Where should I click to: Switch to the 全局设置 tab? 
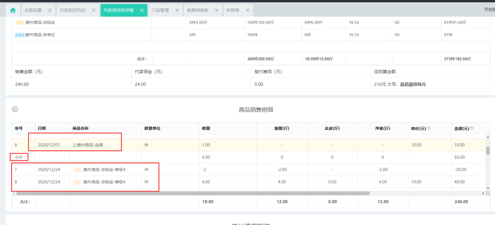33,10
